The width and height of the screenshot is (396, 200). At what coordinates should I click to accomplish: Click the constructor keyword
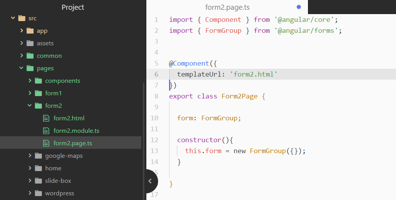[199, 140]
